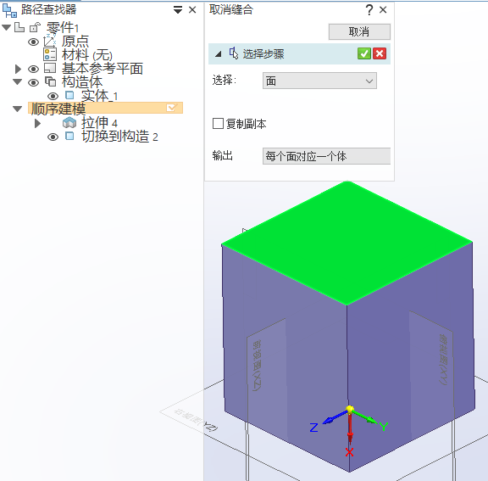The image size is (488, 481).
Task: Click the green top face of the cube
Action: (x=347, y=243)
